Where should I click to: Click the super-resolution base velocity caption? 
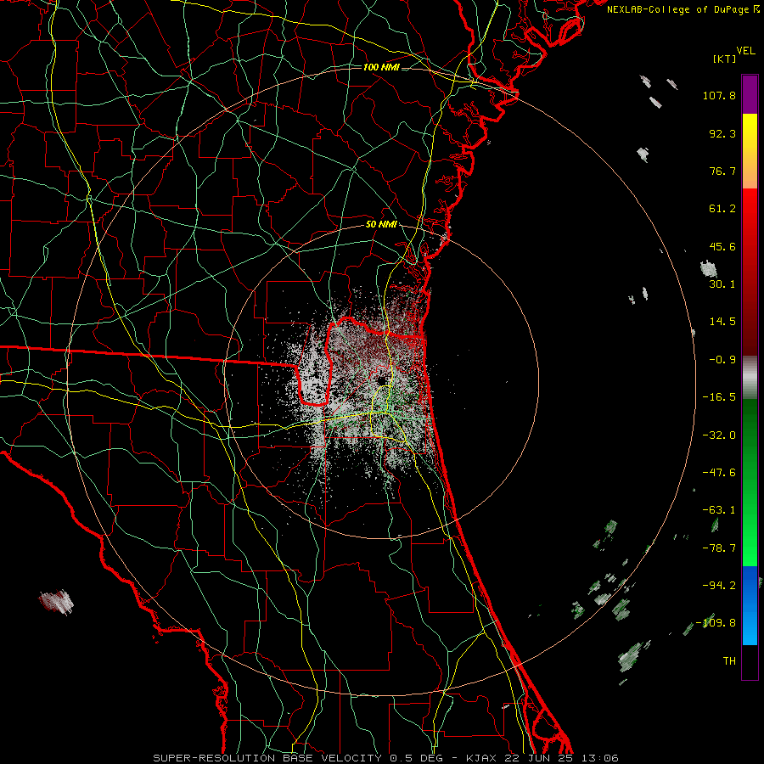coord(386,758)
